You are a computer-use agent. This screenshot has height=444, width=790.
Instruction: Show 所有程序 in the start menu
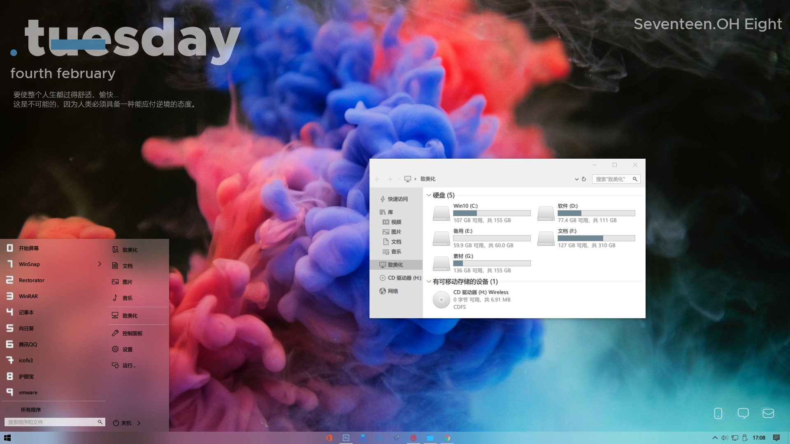pos(53,410)
